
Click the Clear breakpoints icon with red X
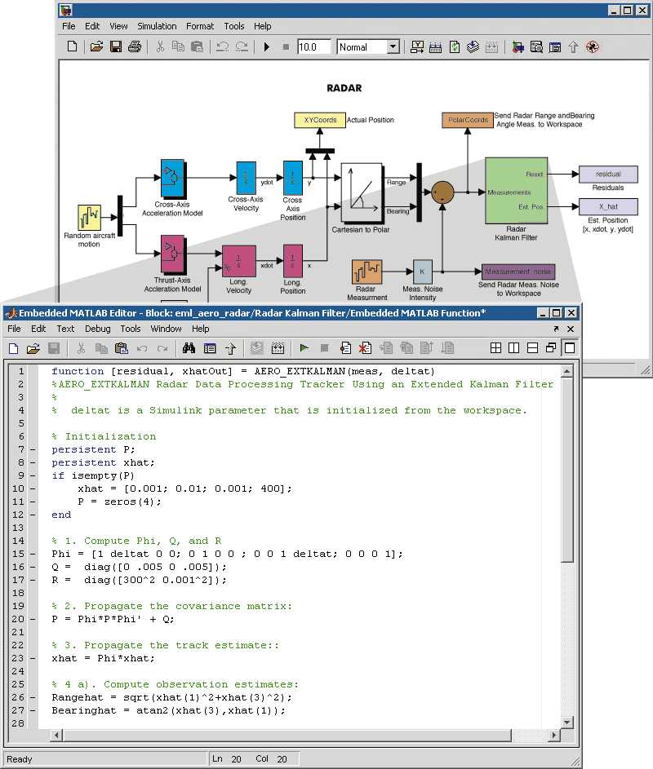[365, 348]
